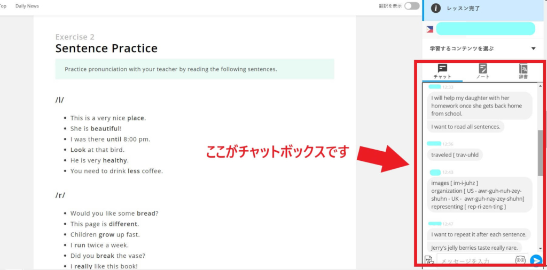Click the green practice pronunciation instruction box
The width and height of the screenshot is (547, 270).
[194, 69]
